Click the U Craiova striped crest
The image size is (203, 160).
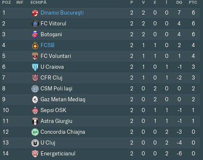point(35,67)
